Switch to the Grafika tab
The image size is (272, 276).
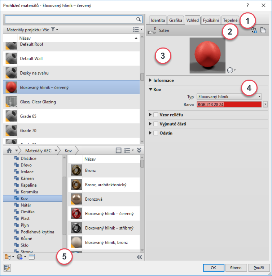176,20
